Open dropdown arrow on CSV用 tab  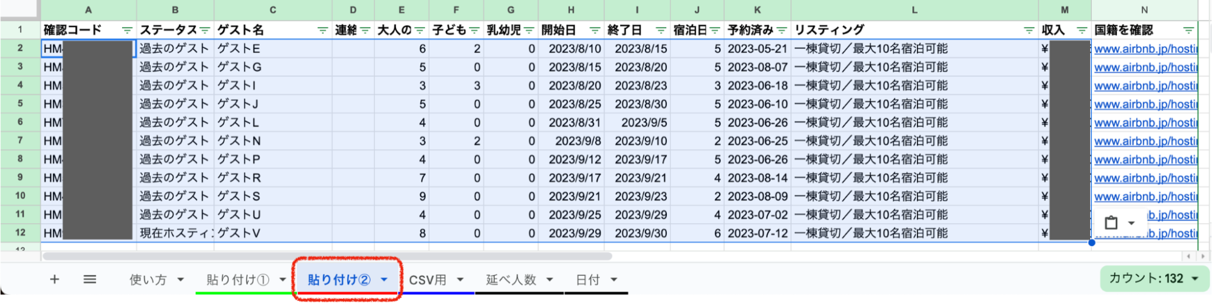460,280
